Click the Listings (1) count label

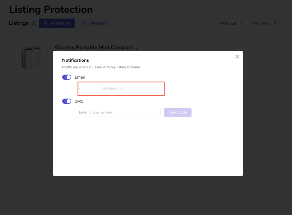pyautogui.click(x=23, y=23)
